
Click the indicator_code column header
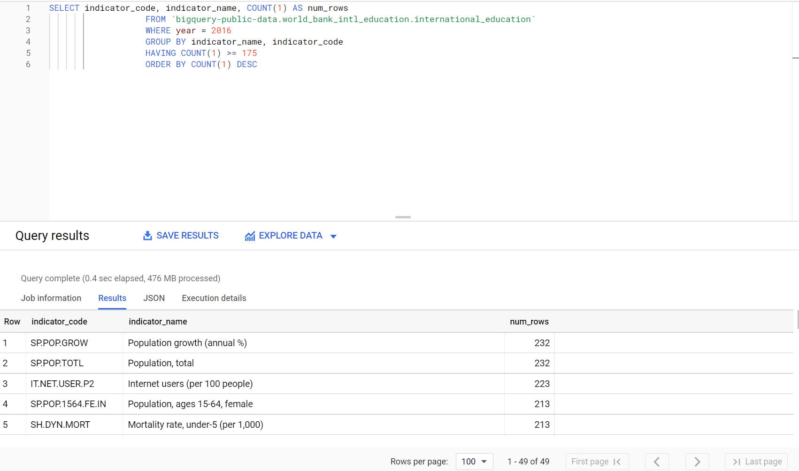pyautogui.click(x=59, y=322)
